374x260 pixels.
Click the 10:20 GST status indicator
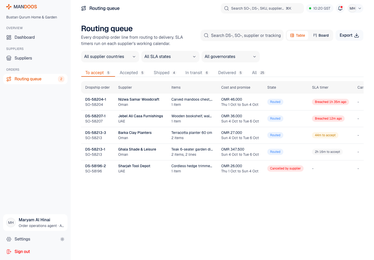click(320, 8)
